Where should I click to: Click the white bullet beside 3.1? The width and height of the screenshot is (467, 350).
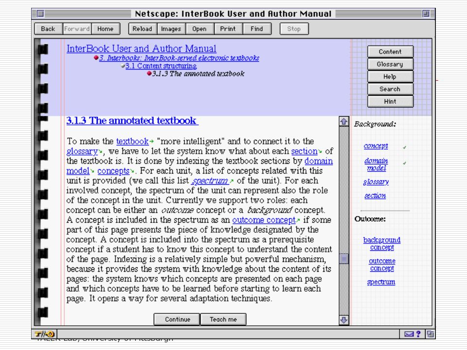123,66
